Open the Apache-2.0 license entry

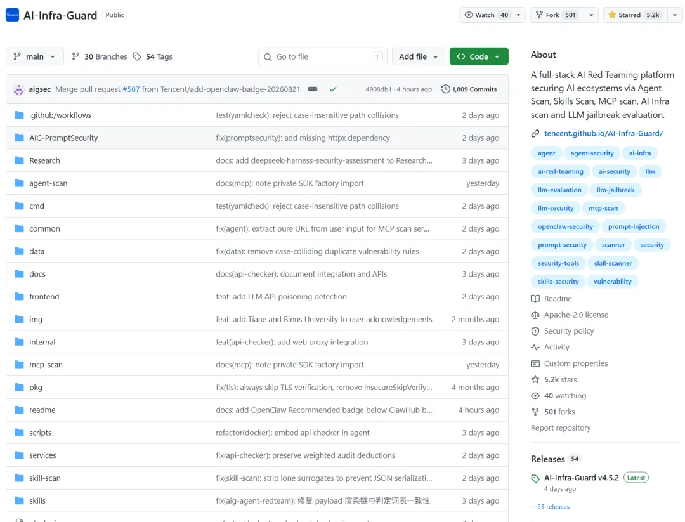click(x=570, y=315)
